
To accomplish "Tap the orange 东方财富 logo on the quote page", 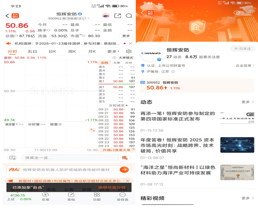I will click(x=15, y=16).
